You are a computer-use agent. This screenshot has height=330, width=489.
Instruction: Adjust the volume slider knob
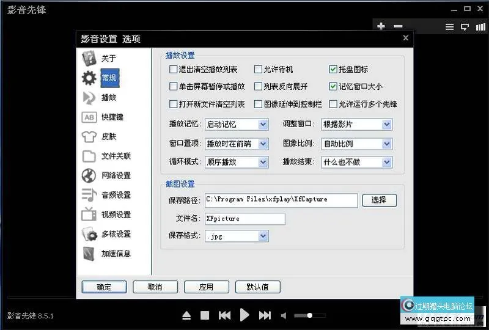(x=310, y=315)
